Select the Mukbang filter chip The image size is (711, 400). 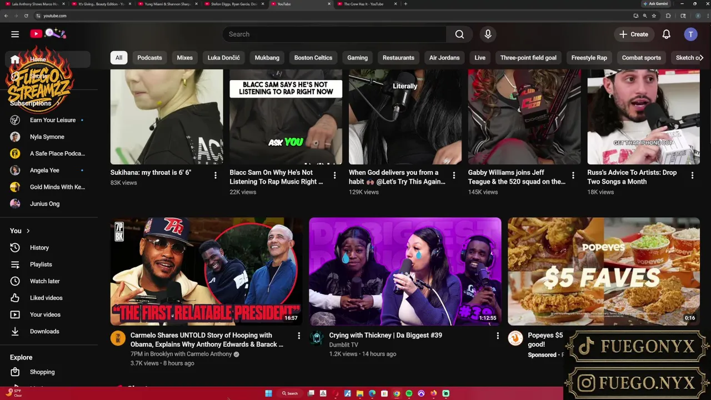point(267,58)
